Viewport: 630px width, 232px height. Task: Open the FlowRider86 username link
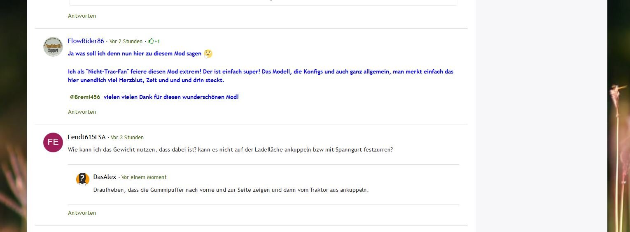click(x=86, y=41)
